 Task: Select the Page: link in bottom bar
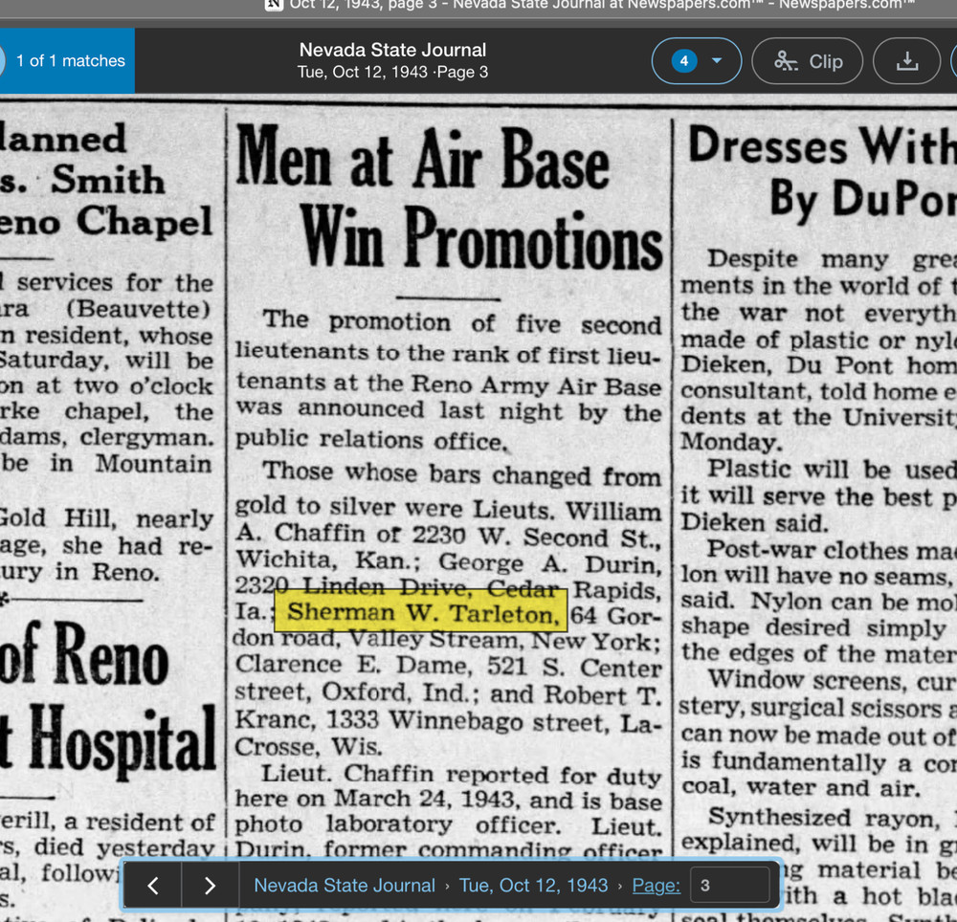(x=656, y=885)
